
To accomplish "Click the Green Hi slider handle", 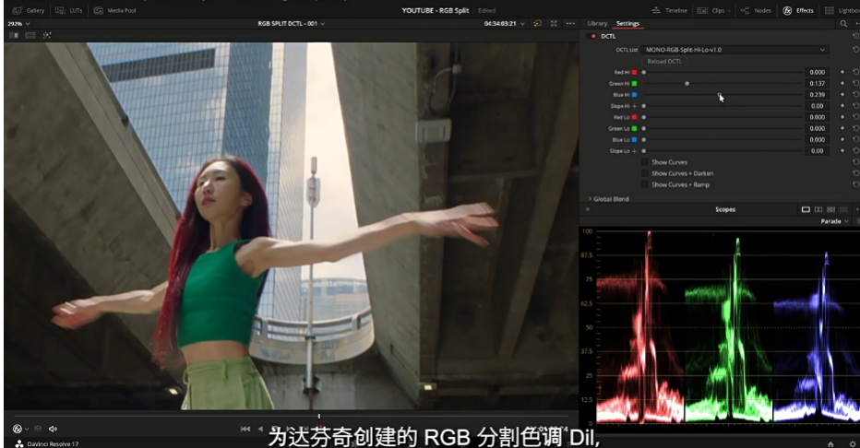I will 687,83.
